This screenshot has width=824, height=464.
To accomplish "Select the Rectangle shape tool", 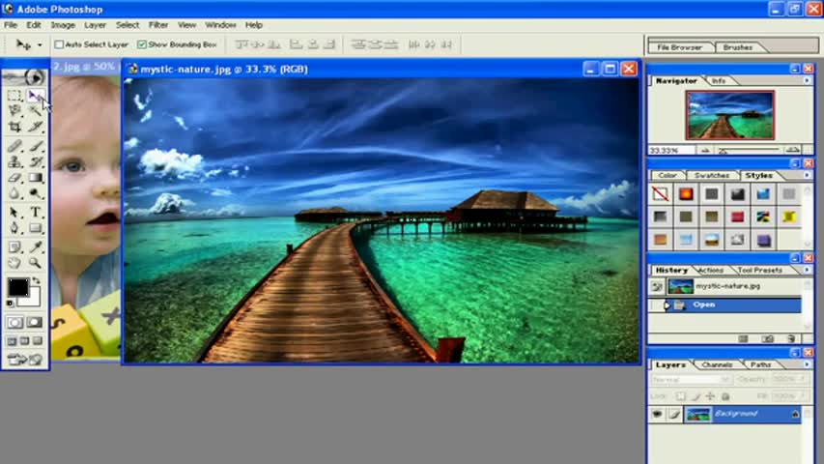I will tap(35, 228).
